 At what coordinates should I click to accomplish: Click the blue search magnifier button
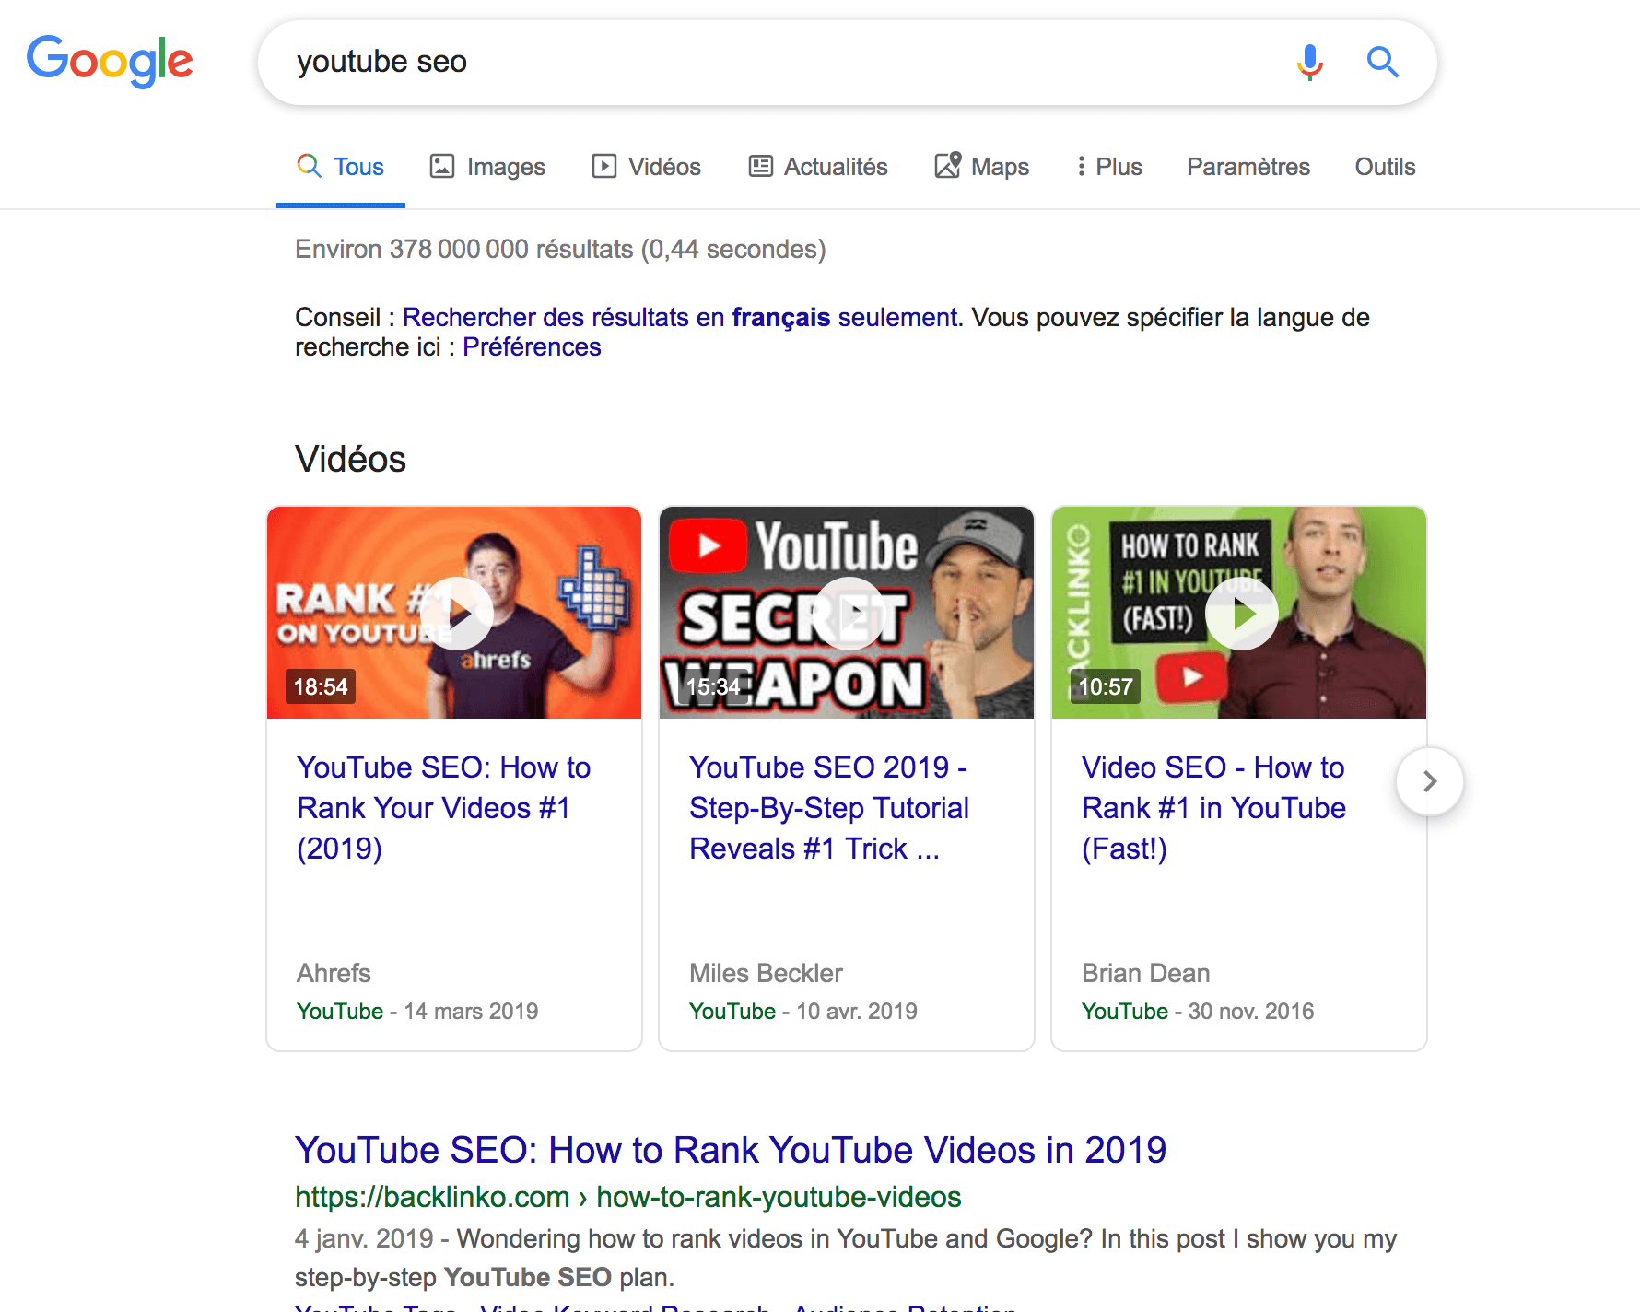[1382, 62]
